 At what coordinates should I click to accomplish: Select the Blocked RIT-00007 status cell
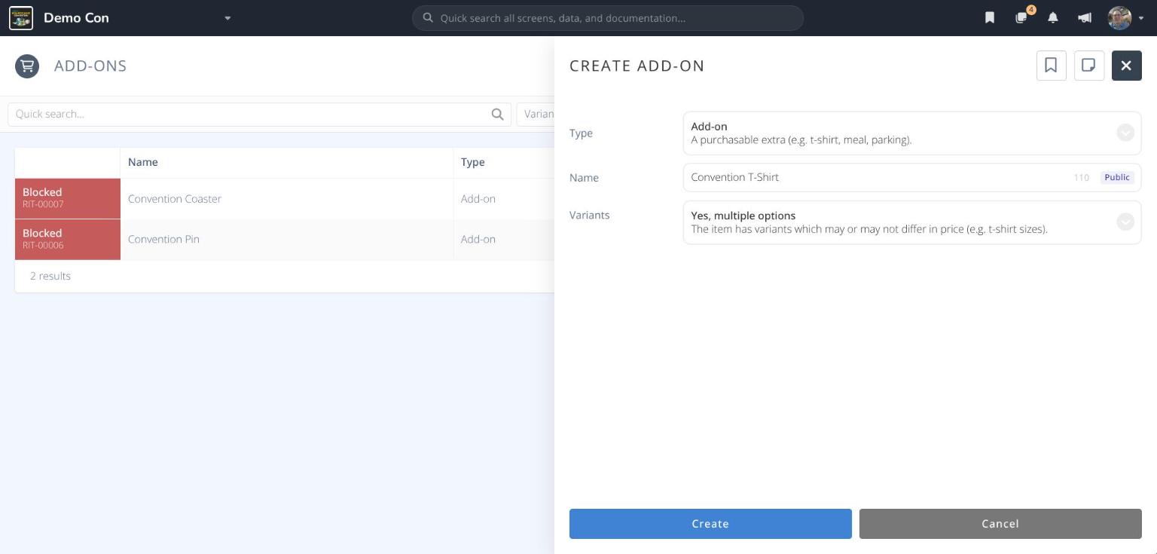pyautogui.click(x=68, y=198)
